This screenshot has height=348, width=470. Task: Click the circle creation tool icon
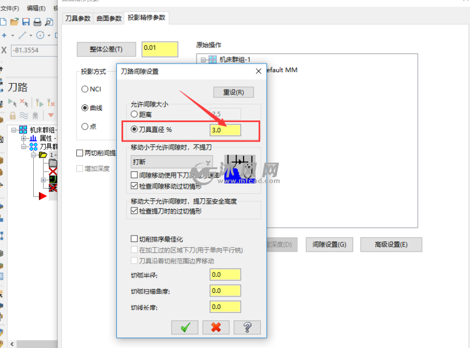click(x=40, y=36)
